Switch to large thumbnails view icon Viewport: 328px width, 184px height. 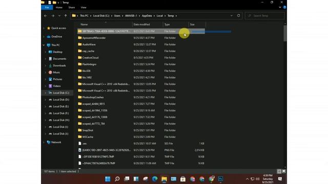[x=283, y=171]
